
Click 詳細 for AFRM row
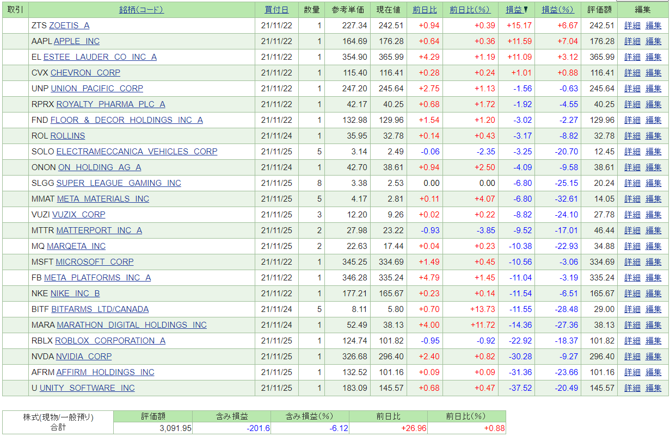(632, 372)
